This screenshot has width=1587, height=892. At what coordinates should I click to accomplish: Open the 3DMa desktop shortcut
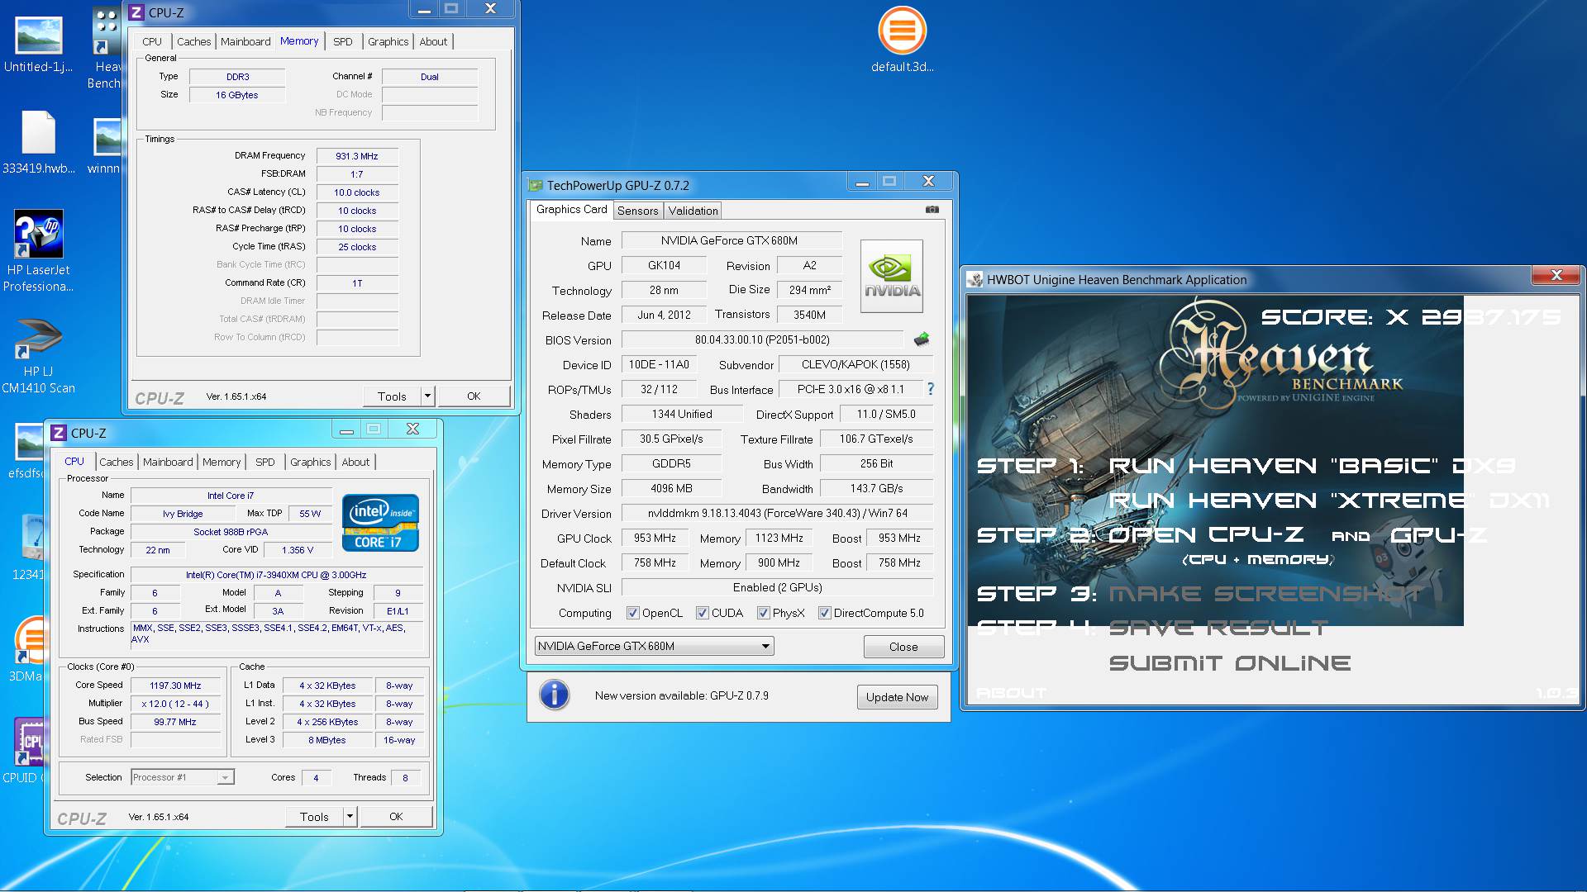point(30,640)
